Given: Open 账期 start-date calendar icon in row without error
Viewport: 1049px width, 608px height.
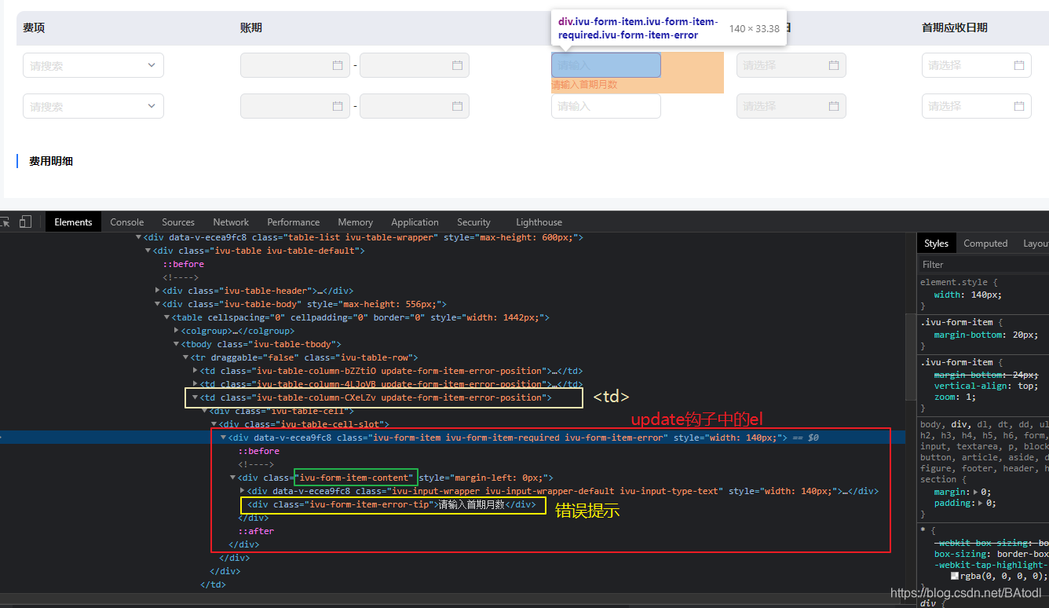Looking at the screenshot, I should [x=338, y=106].
